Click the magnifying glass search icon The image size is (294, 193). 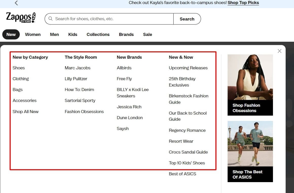pos(50,19)
